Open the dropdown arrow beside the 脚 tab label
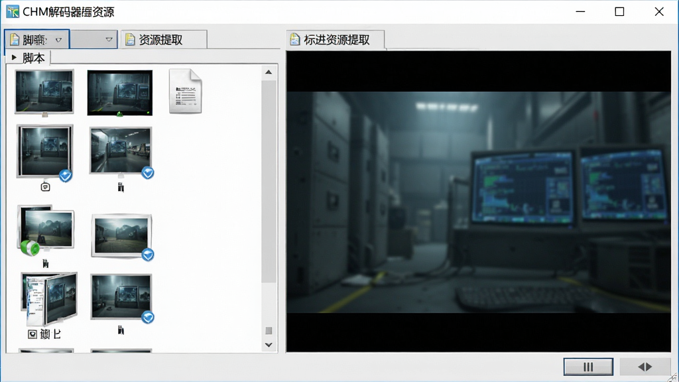 (58, 40)
